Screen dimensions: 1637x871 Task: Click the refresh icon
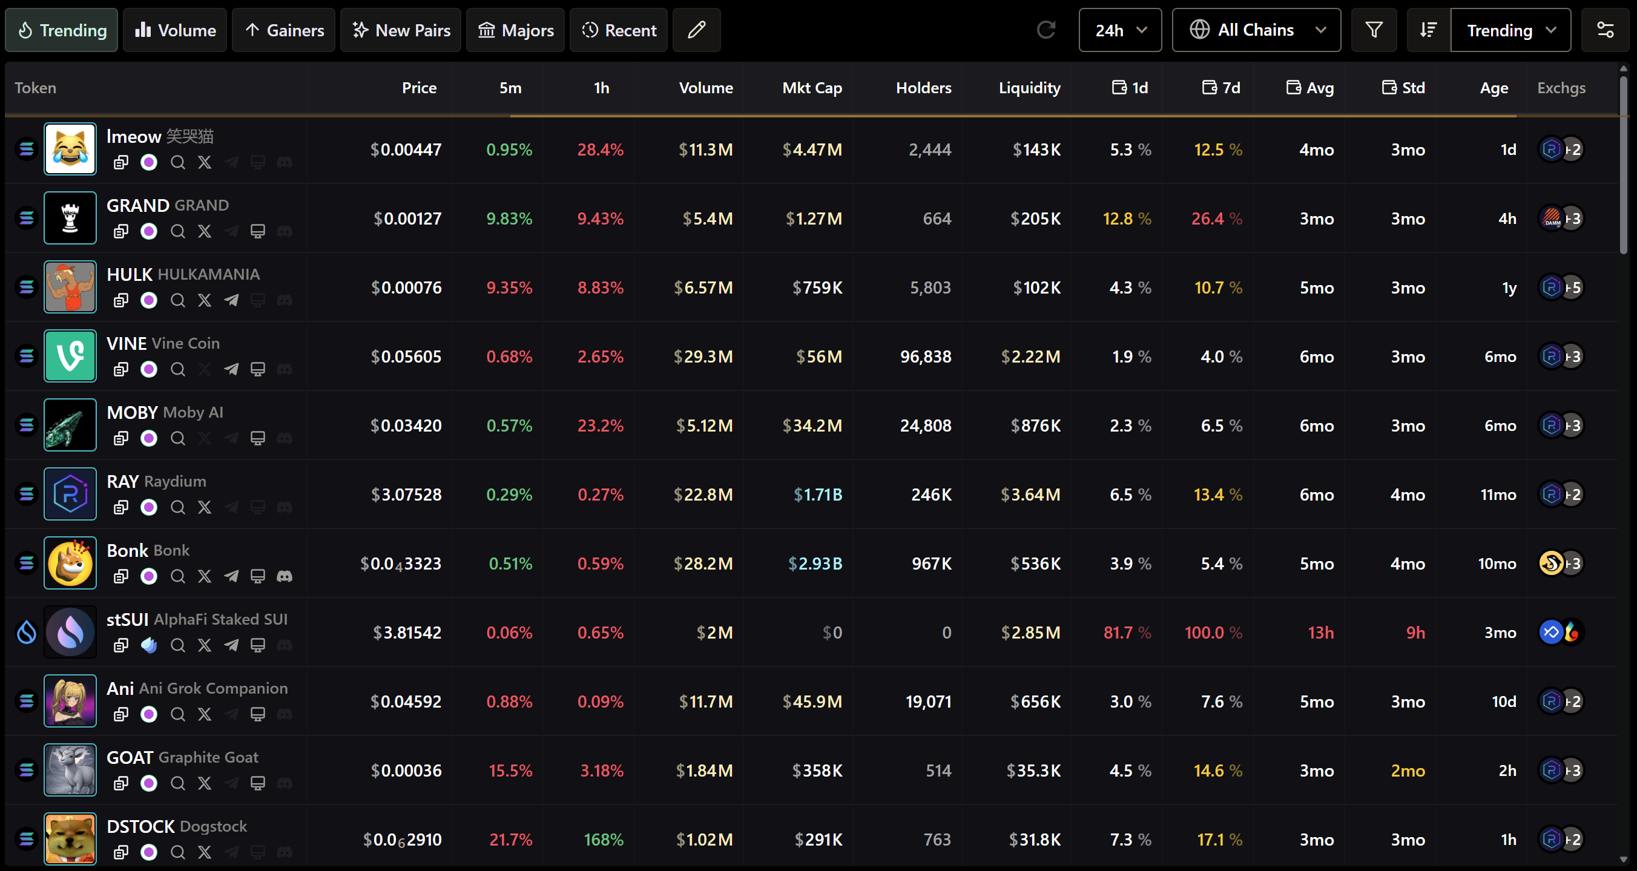[1046, 30]
